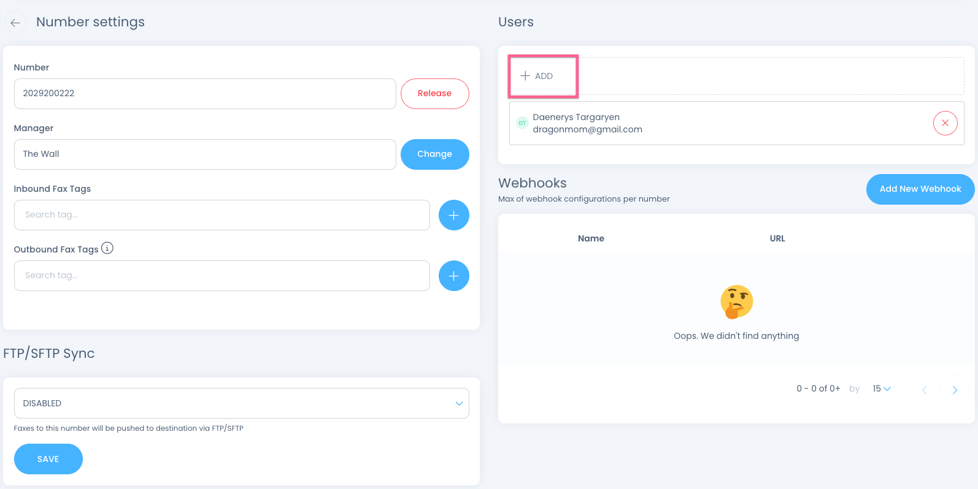This screenshot has width=978, height=489.
Task: Click the DT user avatar
Action: [x=522, y=123]
